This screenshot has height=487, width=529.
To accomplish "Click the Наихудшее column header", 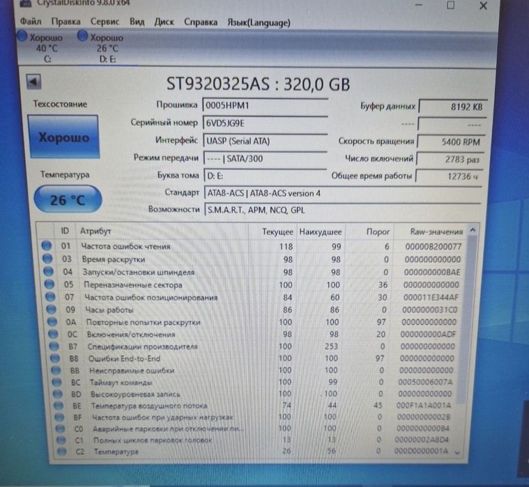I will point(321,232).
